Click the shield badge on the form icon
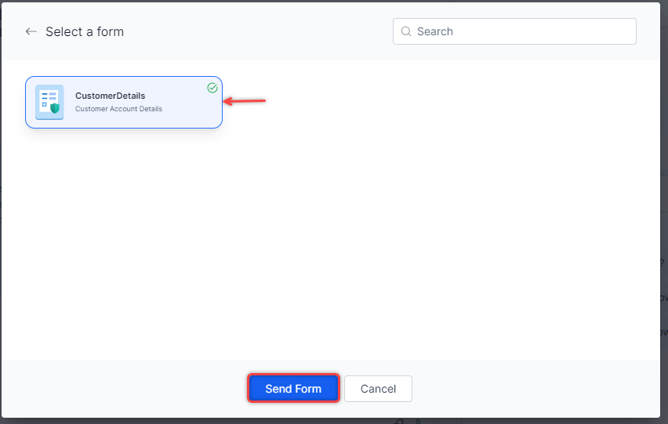The height and width of the screenshot is (424, 668). tap(55, 108)
